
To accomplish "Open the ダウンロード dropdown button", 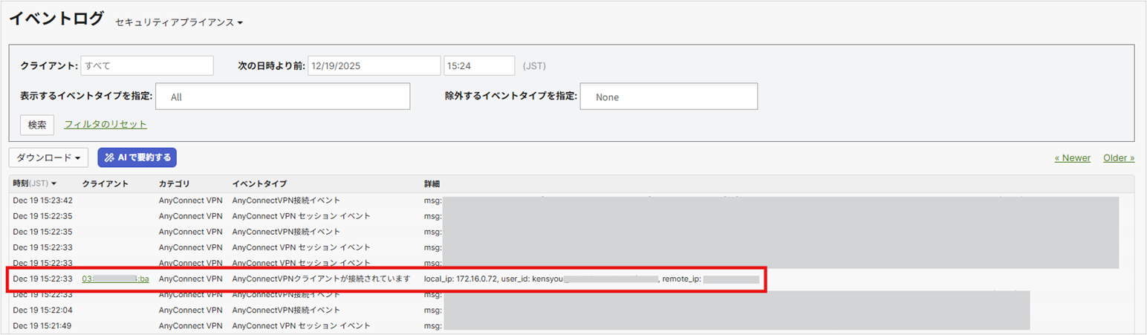I will click(x=48, y=157).
